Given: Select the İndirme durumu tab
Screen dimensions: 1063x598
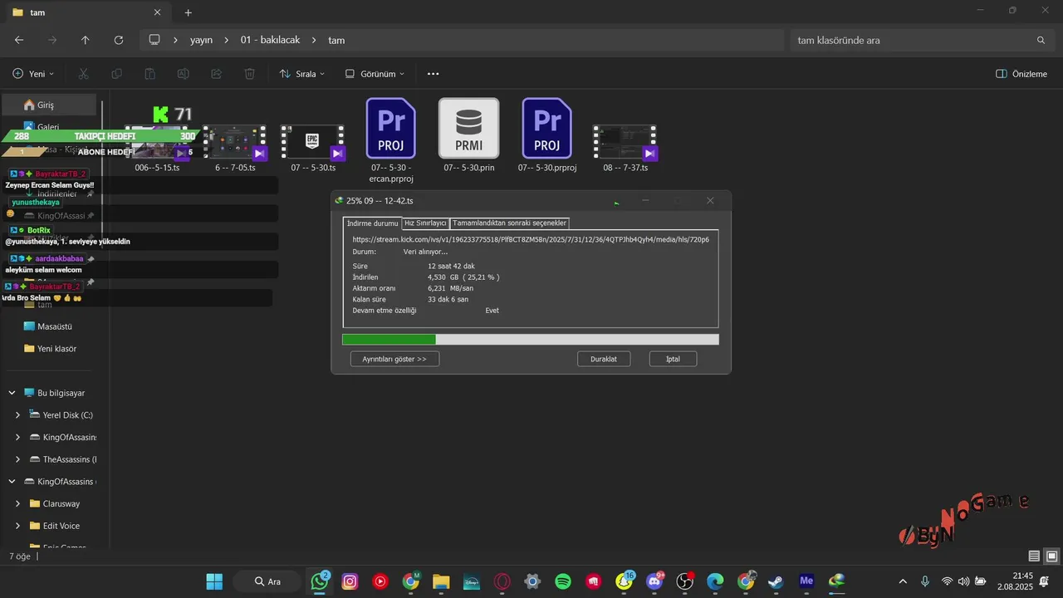Looking at the screenshot, I should click(x=372, y=223).
